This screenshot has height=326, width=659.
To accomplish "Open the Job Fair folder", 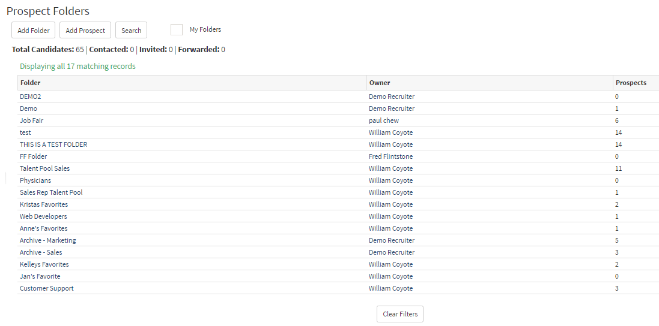I will click(31, 120).
